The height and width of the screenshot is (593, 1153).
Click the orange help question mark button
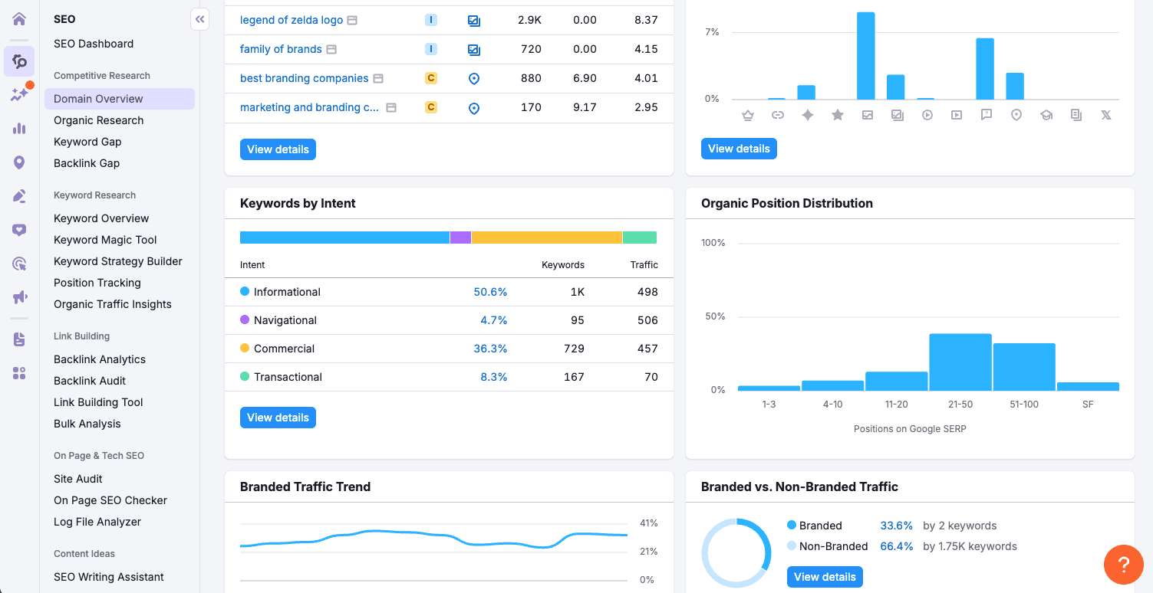pyautogui.click(x=1124, y=565)
